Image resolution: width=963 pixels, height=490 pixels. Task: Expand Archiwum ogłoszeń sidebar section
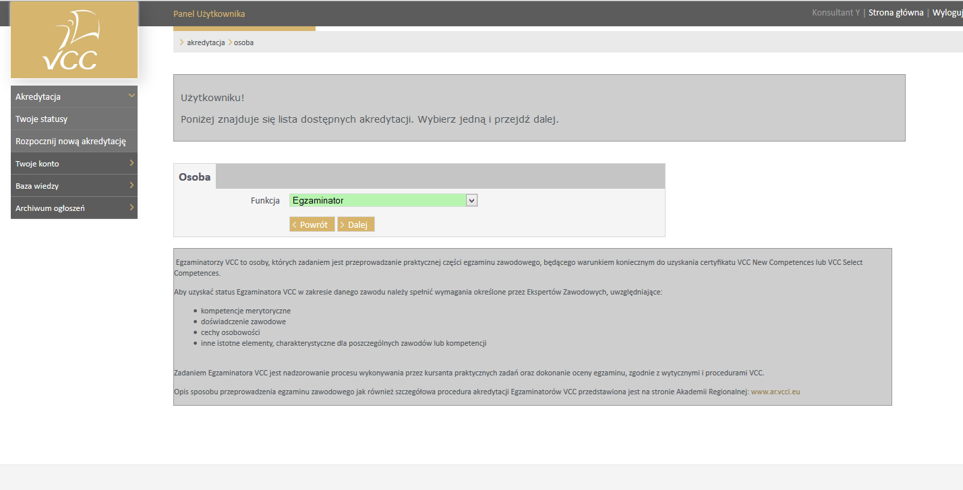point(74,208)
